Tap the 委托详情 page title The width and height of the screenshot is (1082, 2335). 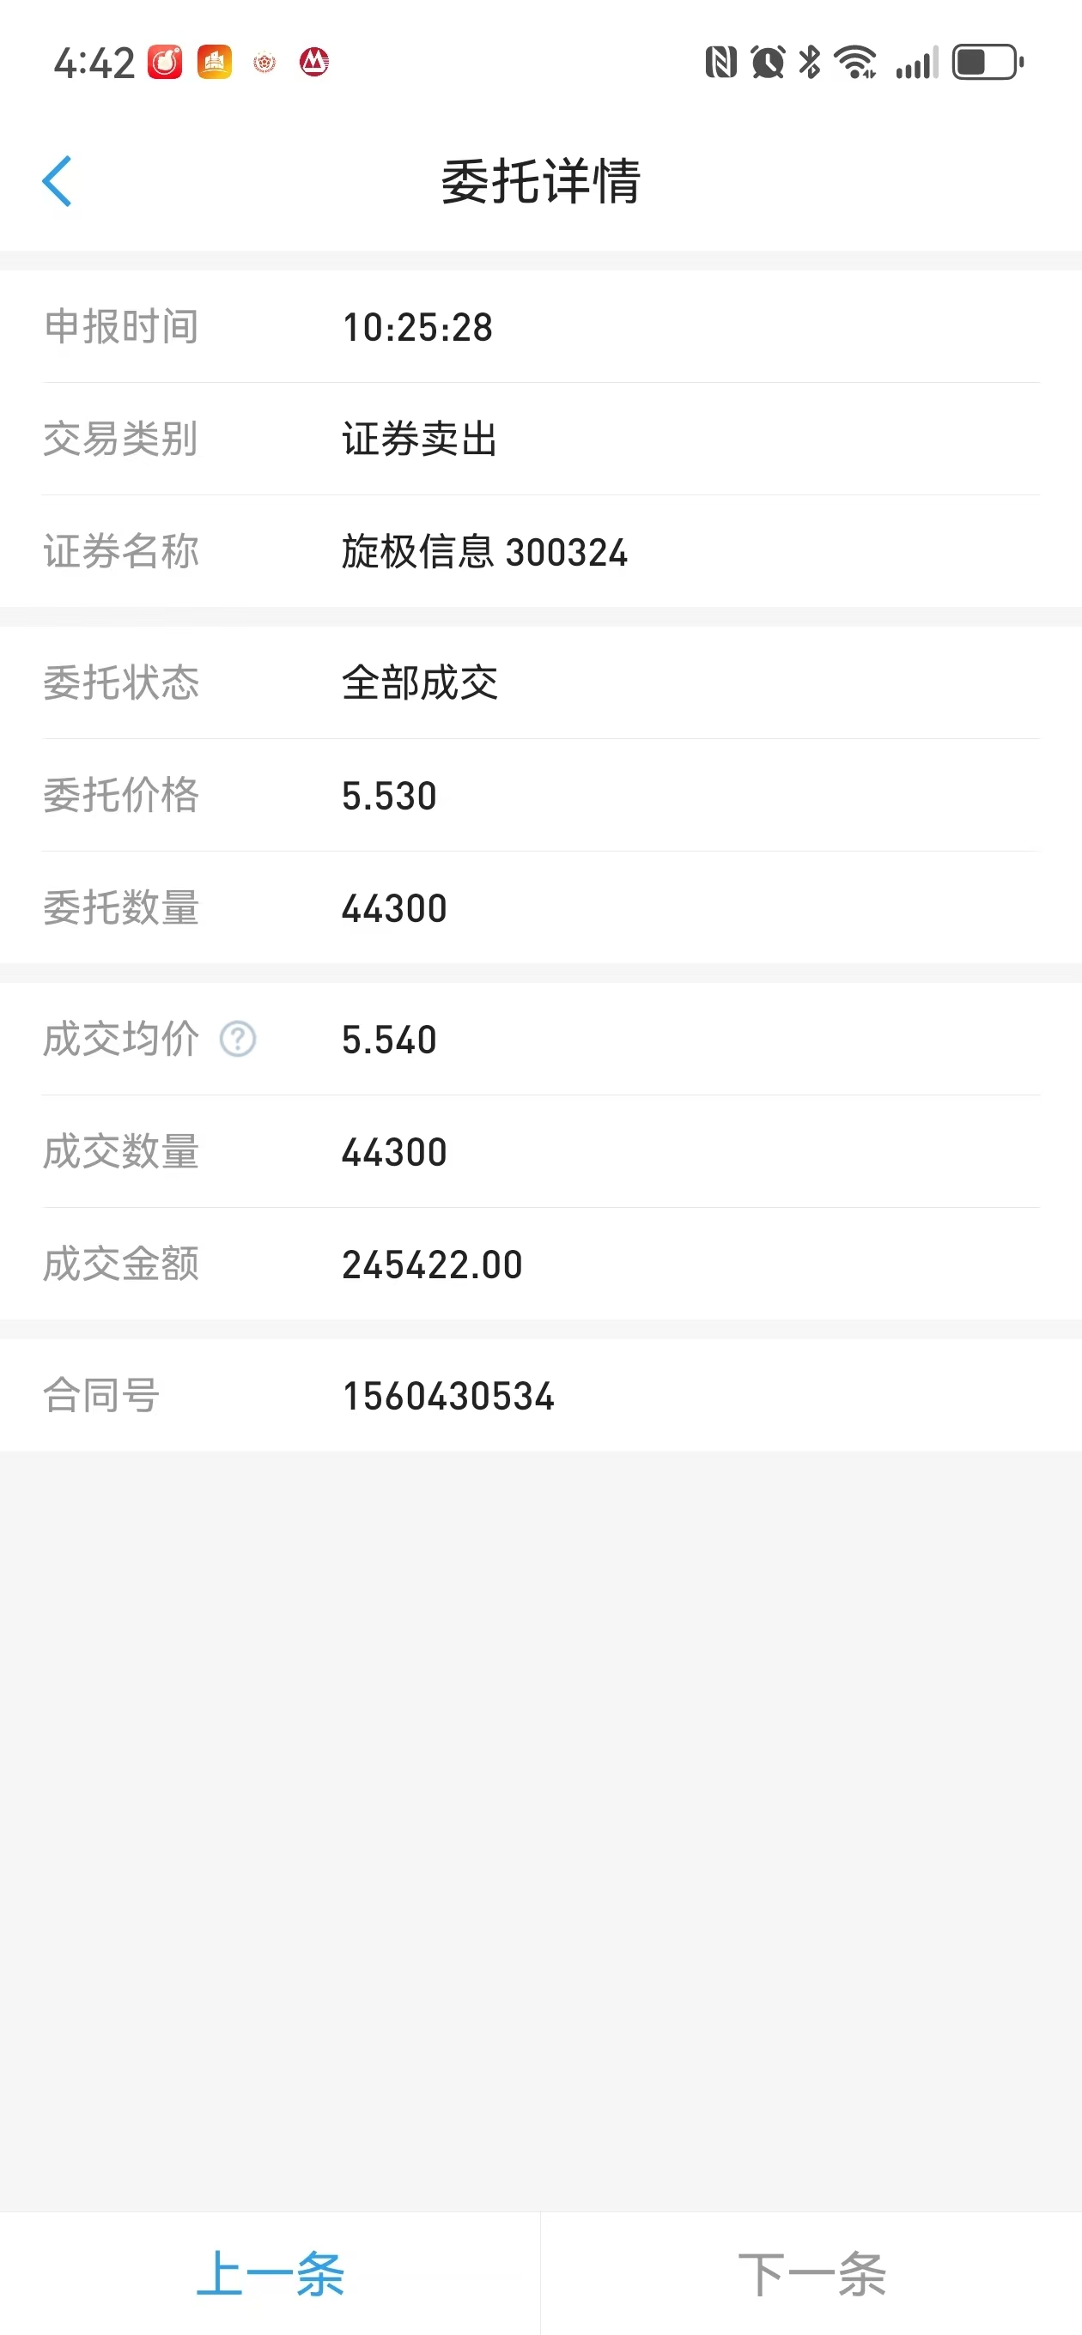click(x=540, y=181)
